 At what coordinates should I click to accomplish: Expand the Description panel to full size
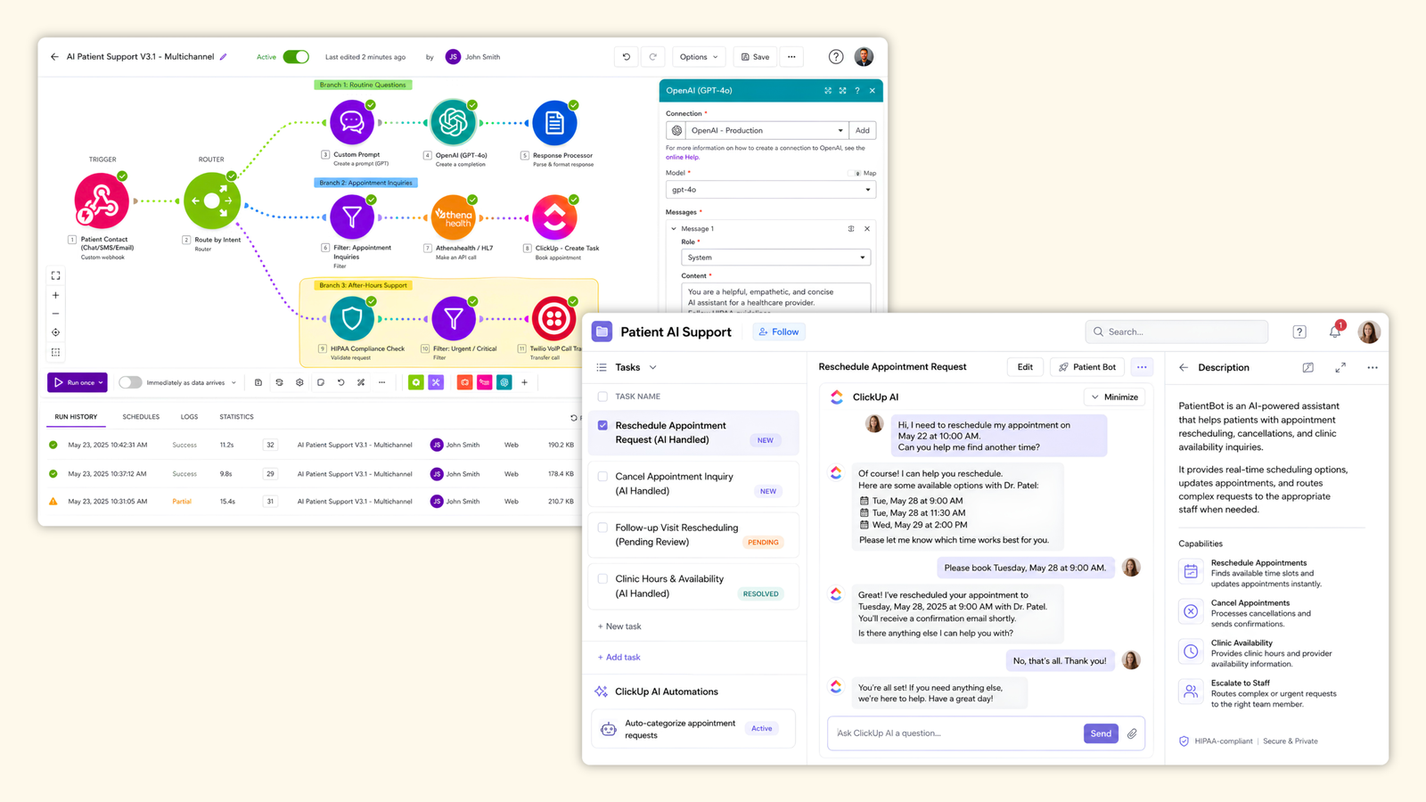click(x=1340, y=367)
